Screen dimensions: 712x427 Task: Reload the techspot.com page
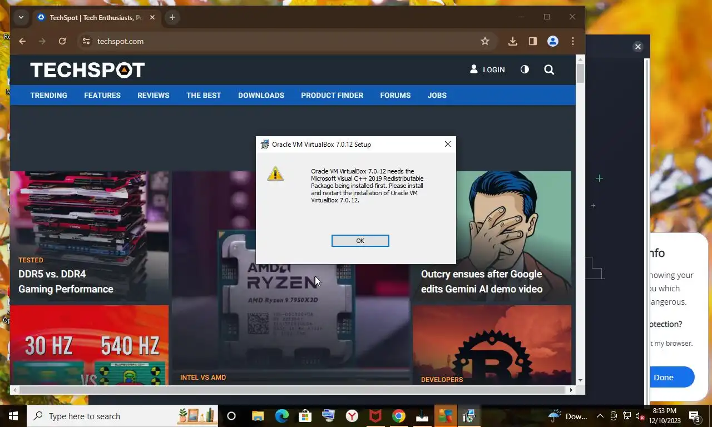62,41
